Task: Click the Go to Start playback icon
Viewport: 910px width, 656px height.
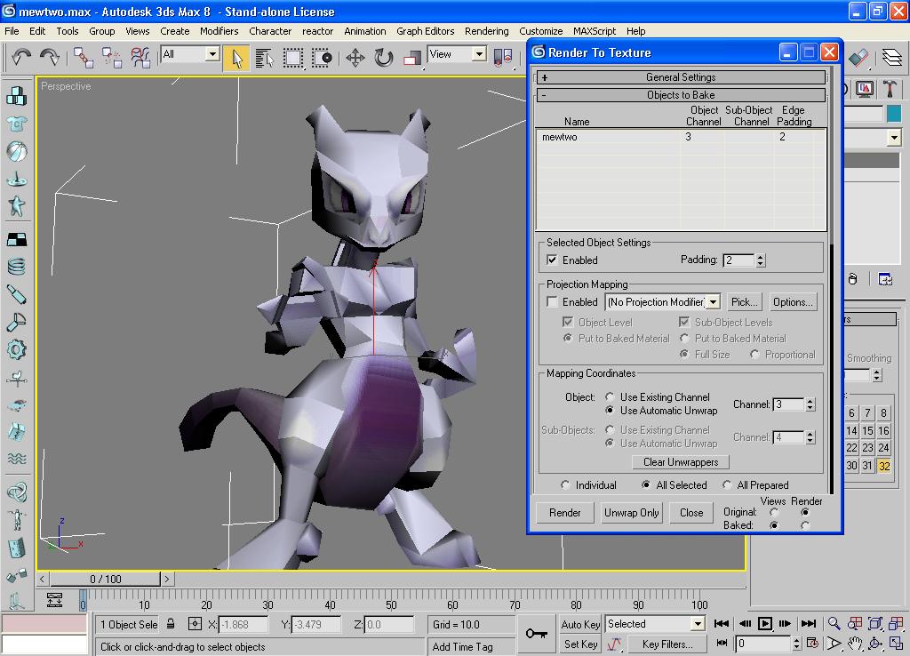Action: 722,624
